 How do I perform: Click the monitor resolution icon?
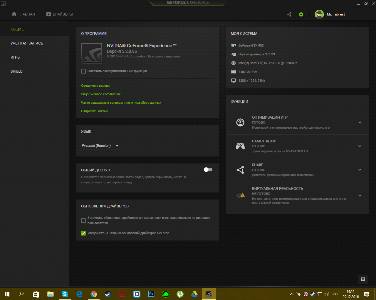click(x=234, y=81)
